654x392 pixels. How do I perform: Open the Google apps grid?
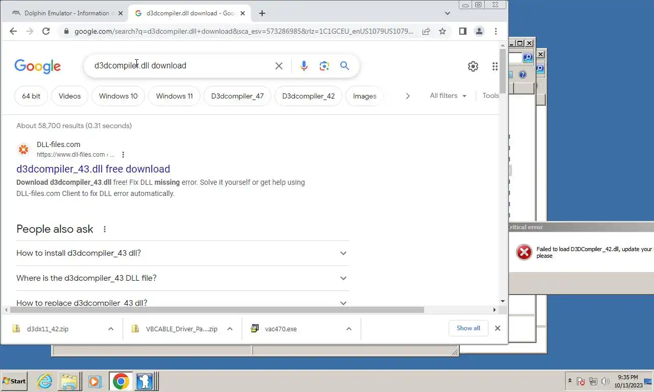[495, 66]
